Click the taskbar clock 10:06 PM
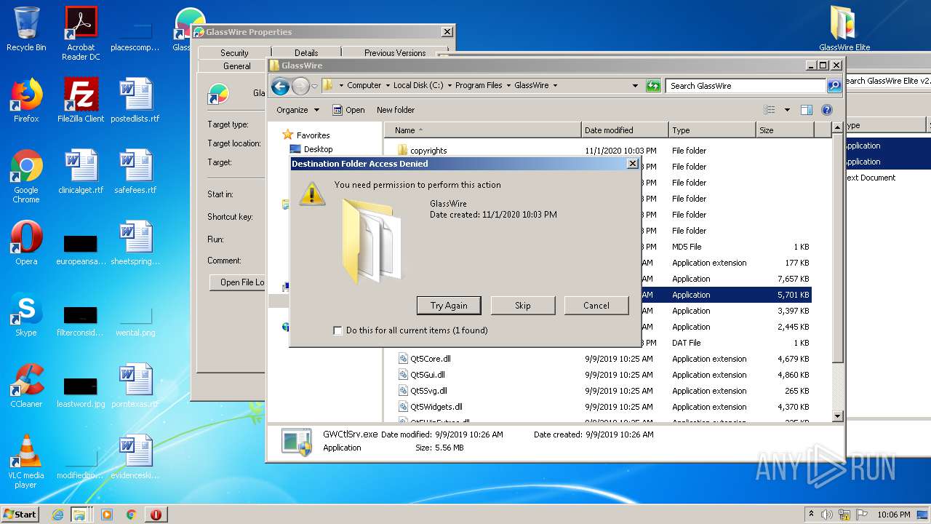Image resolution: width=931 pixels, height=524 pixels. [893, 515]
